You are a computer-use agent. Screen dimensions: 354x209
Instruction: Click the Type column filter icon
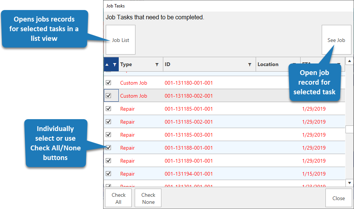click(x=157, y=65)
